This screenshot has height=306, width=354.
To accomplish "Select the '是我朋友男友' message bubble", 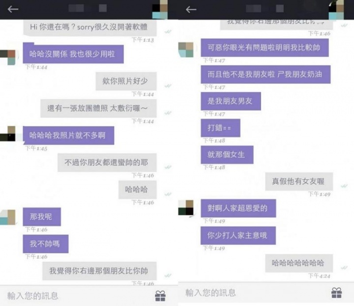I will point(231,101).
